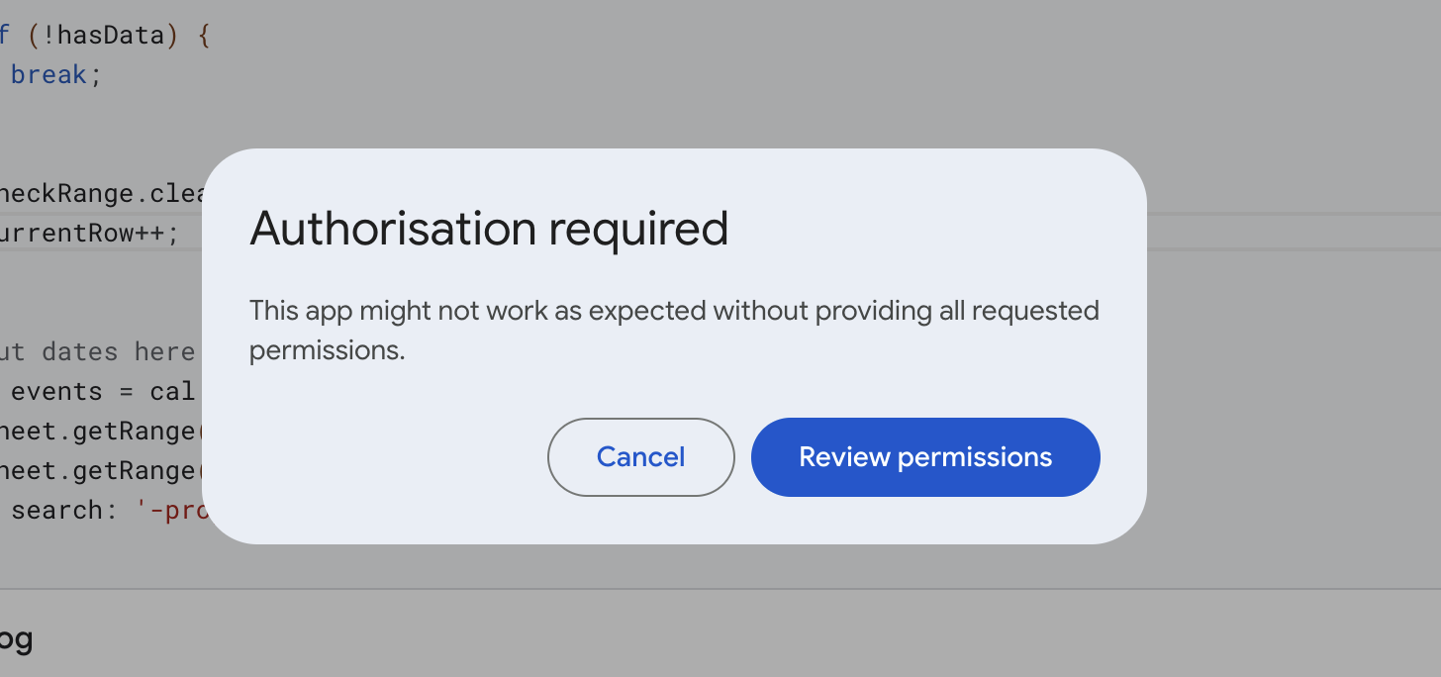Click the hasData variable in the code
The image size is (1441, 677).
coord(110,36)
